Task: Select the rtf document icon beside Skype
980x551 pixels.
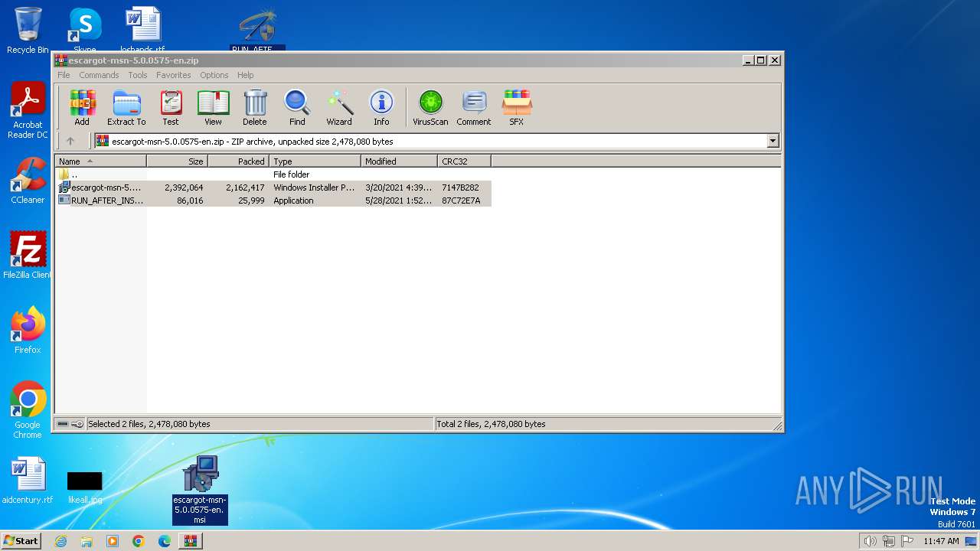Action: click(x=143, y=31)
